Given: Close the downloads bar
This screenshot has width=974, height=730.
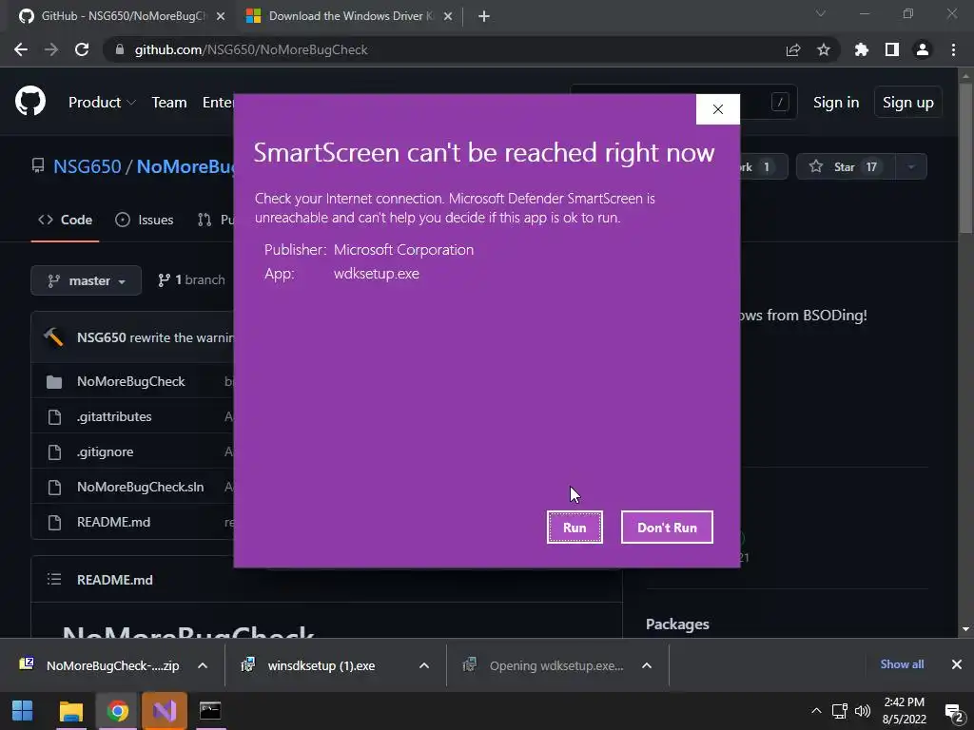Looking at the screenshot, I should pos(957,664).
